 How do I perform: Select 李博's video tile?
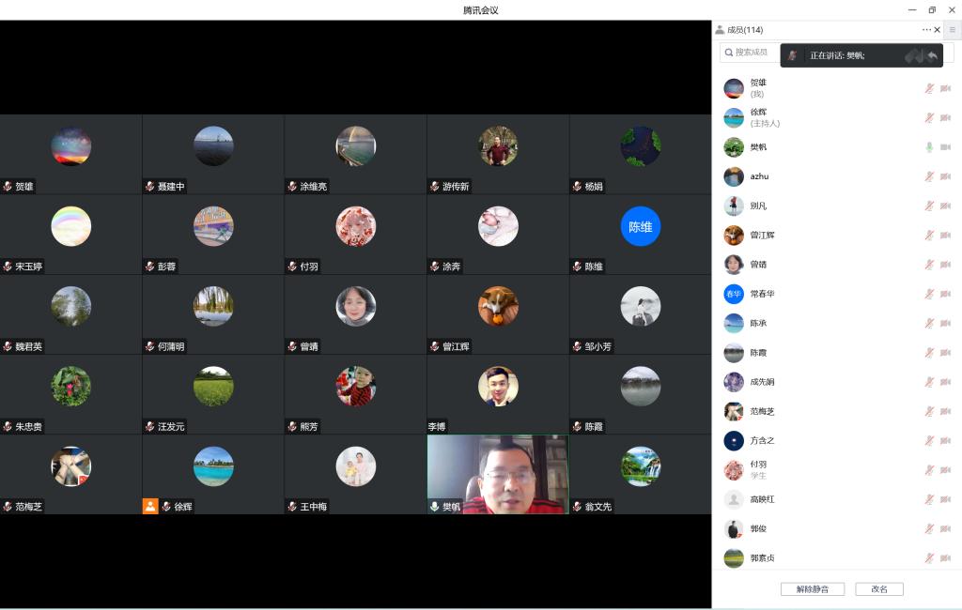point(498,393)
